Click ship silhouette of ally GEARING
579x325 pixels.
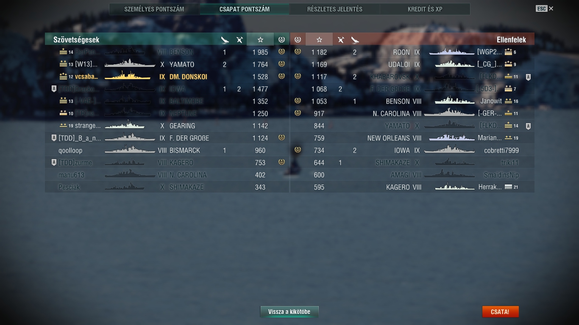click(125, 125)
